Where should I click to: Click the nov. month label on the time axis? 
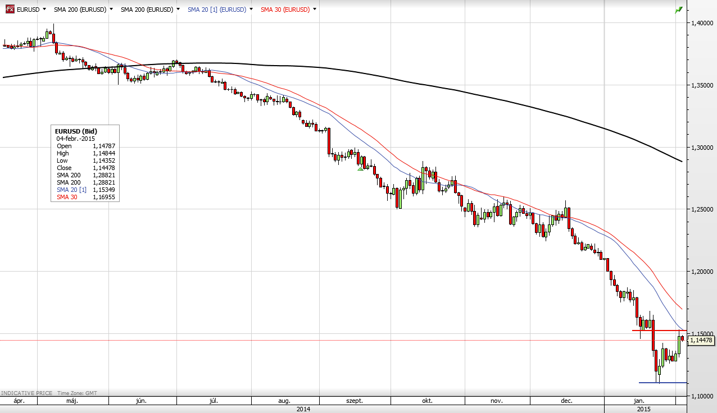click(497, 401)
